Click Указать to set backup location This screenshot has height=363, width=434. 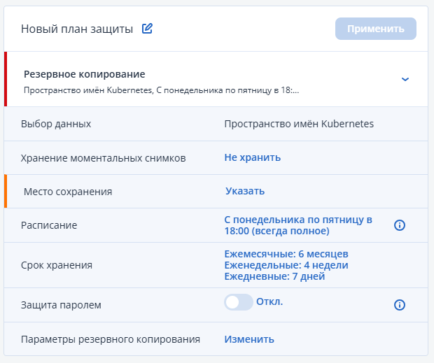click(245, 191)
